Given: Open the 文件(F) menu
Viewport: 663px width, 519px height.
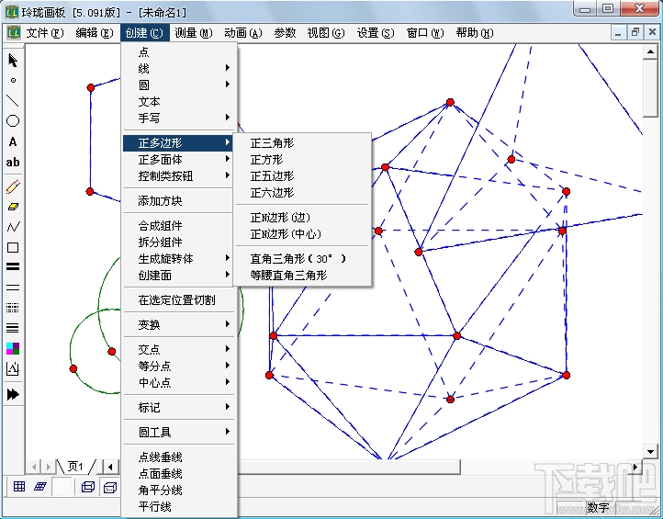Looking at the screenshot, I should 45,32.
